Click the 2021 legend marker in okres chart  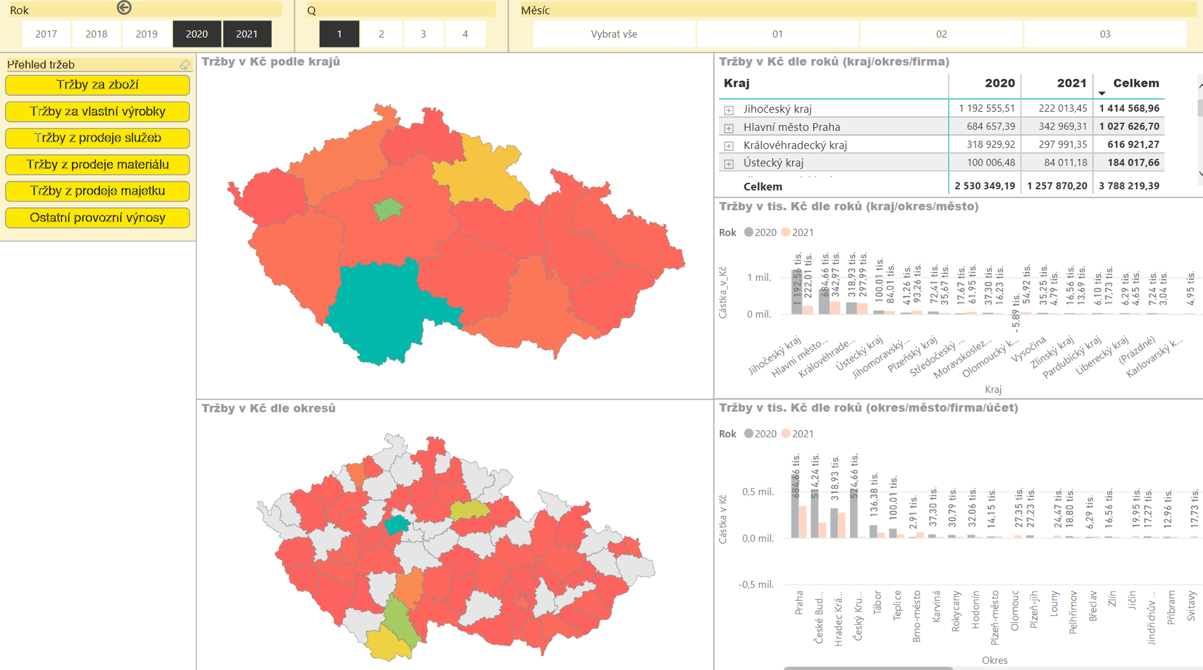click(x=785, y=433)
